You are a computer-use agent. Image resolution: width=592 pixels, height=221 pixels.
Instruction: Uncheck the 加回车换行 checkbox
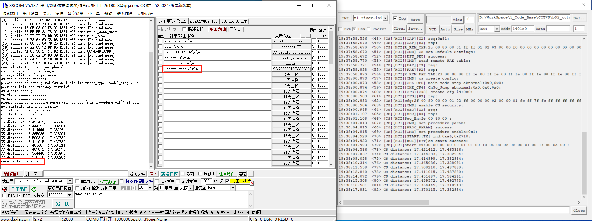click(x=227, y=181)
